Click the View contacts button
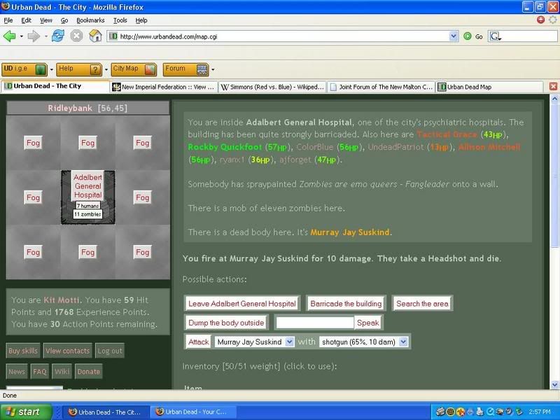560x420 pixels. click(x=67, y=351)
